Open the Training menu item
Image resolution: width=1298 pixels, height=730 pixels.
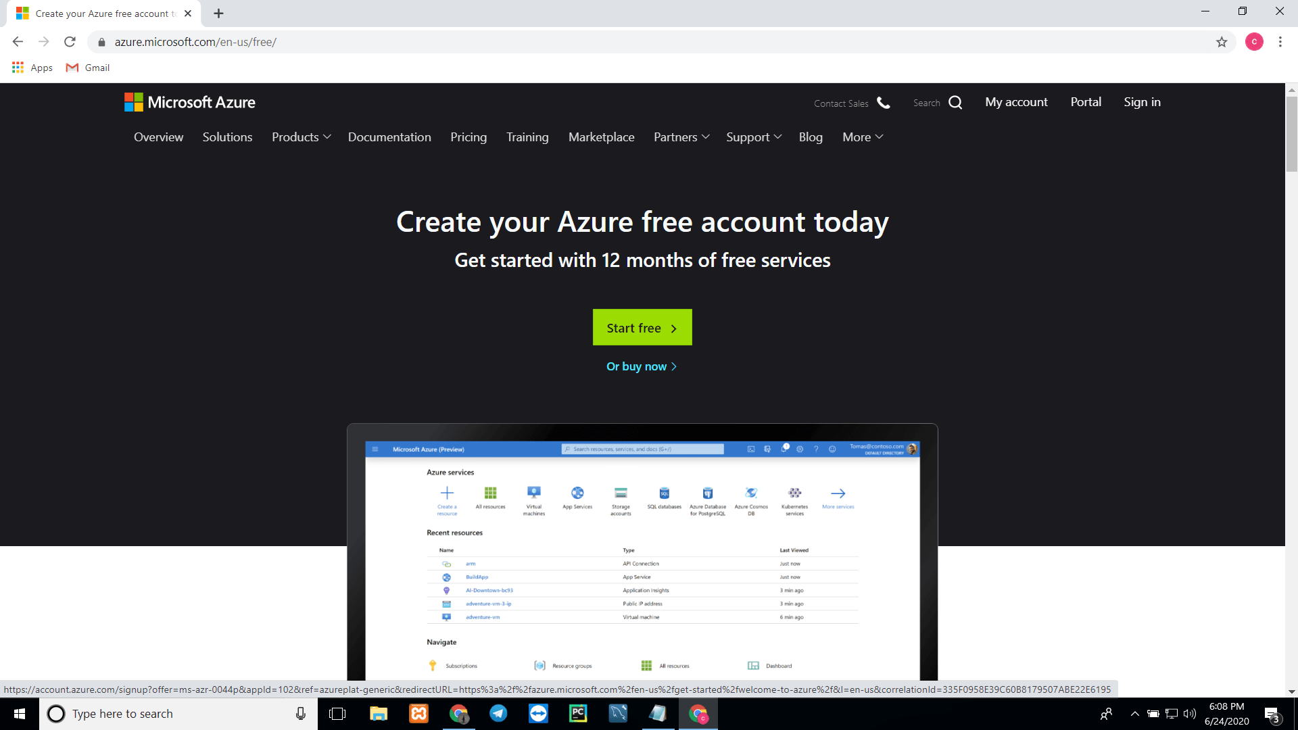click(527, 137)
